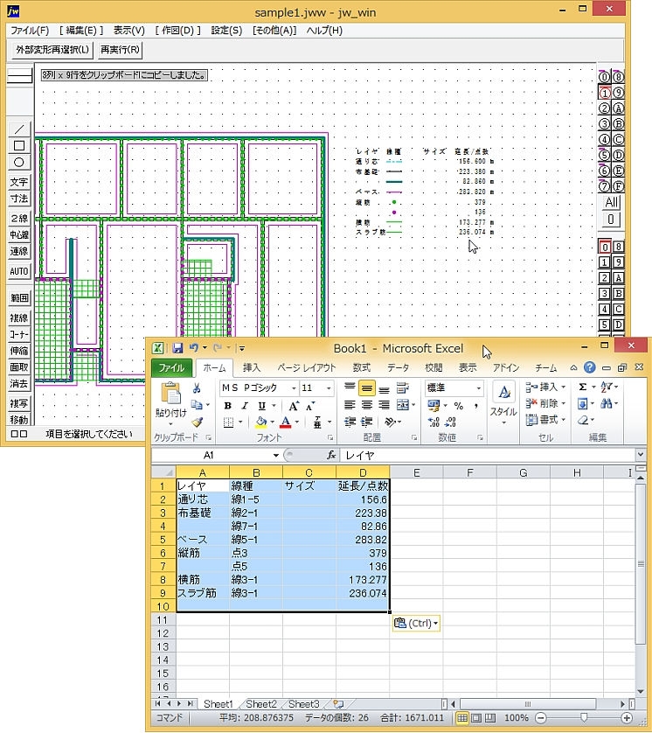The width and height of the screenshot is (652, 733).
Task: Select the line drawing tool in Jw_cad
Action: point(18,129)
